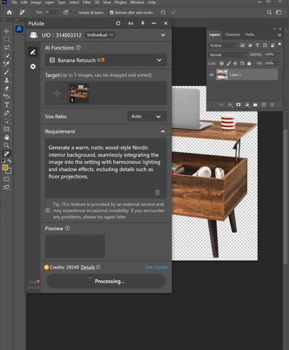Refresh the PsAide panel
Viewport: 289px width, 350px height.
[x=118, y=23]
